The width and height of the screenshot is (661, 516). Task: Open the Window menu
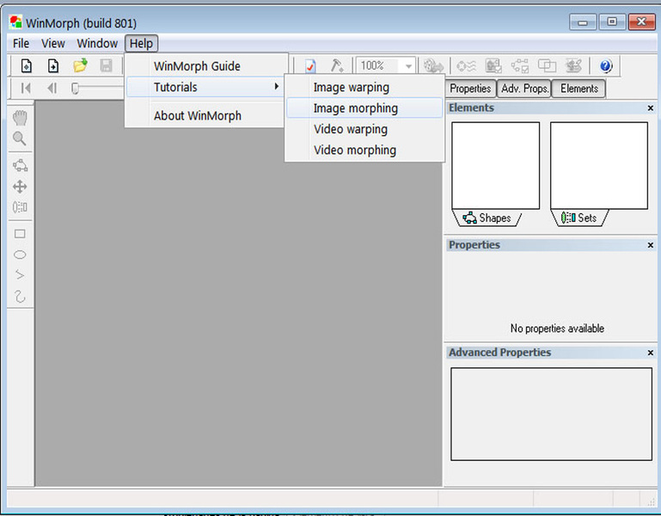(97, 44)
